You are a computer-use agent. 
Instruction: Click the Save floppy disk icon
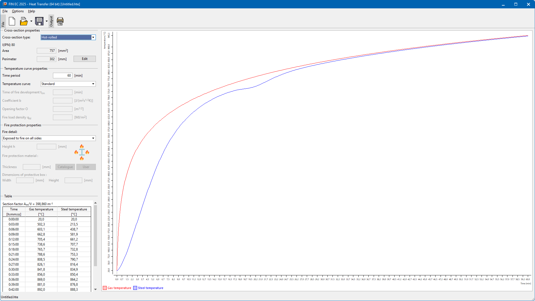(x=39, y=21)
